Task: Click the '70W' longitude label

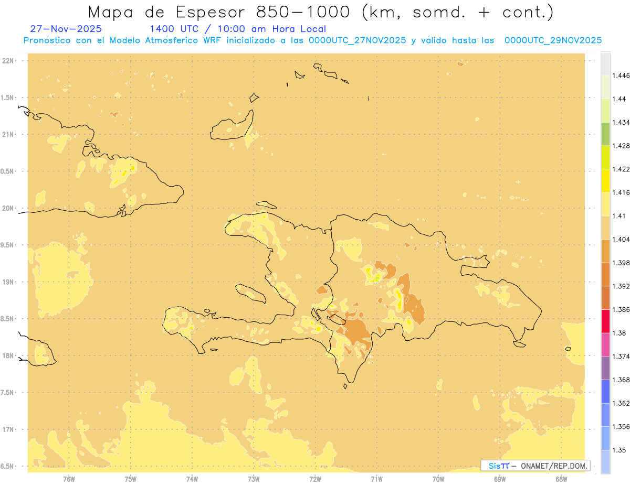Action: pyautogui.click(x=438, y=479)
